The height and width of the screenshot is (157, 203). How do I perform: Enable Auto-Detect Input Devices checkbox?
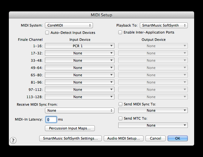(47, 33)
